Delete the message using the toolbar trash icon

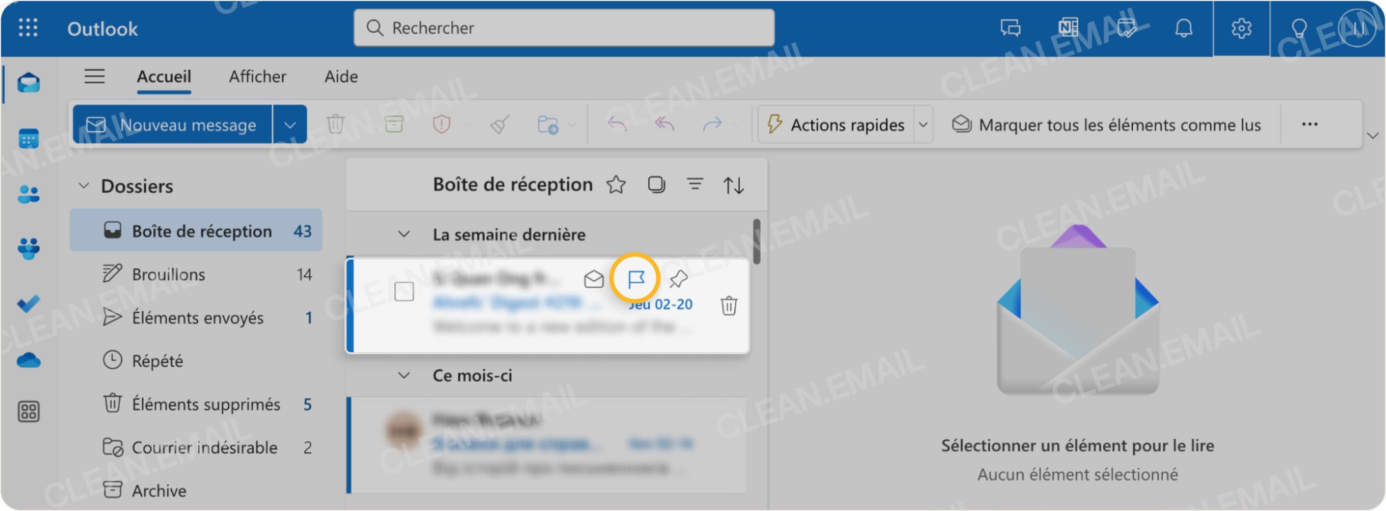coord(335,124)
